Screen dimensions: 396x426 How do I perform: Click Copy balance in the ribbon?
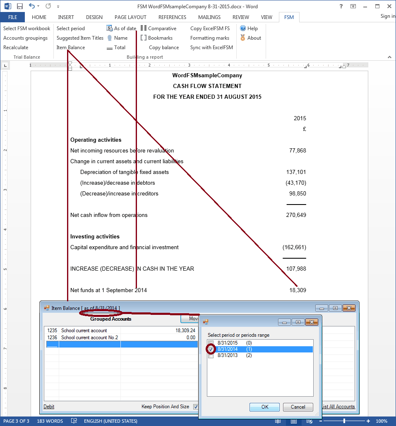point(164,48)
